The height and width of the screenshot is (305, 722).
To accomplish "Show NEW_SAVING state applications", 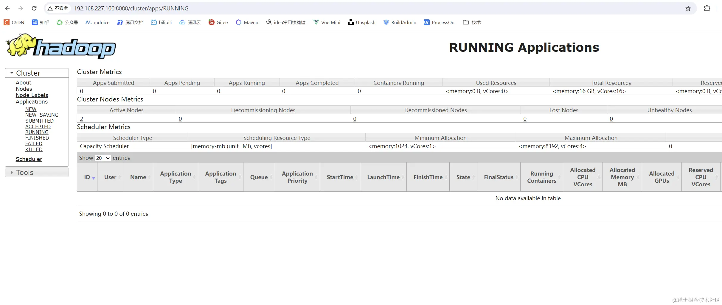I will tap(42, 115).
